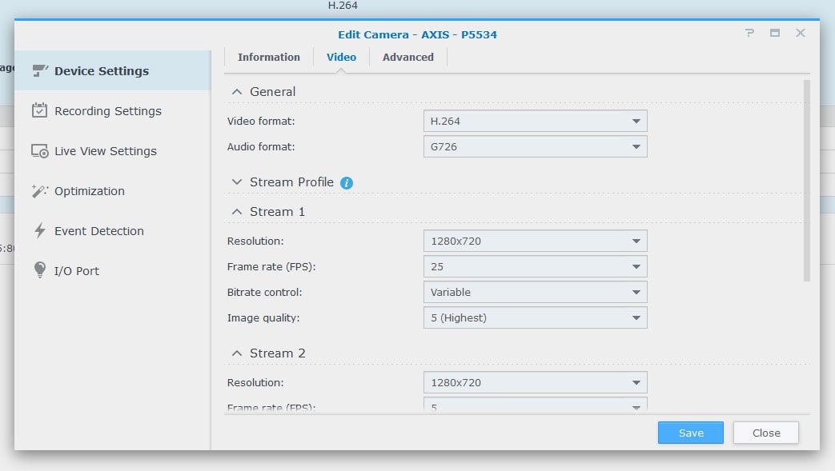Close dialog with the X icon
835x471 pixels.
[x=801, y=33]
